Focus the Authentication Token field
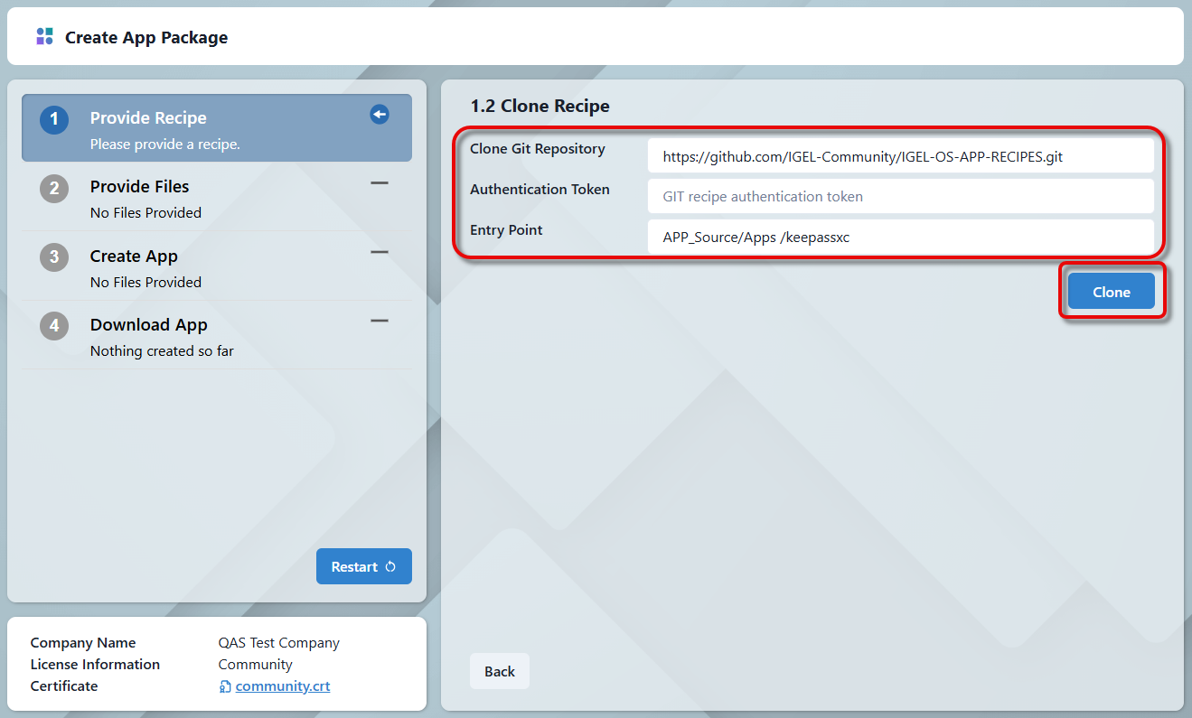 (x=901, y=196)
